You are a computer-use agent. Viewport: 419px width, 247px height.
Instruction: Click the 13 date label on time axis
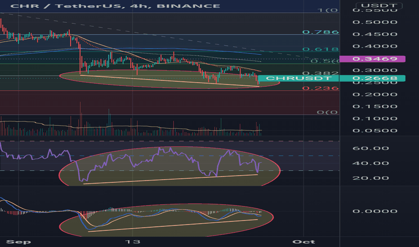click(x=133, y=242)
